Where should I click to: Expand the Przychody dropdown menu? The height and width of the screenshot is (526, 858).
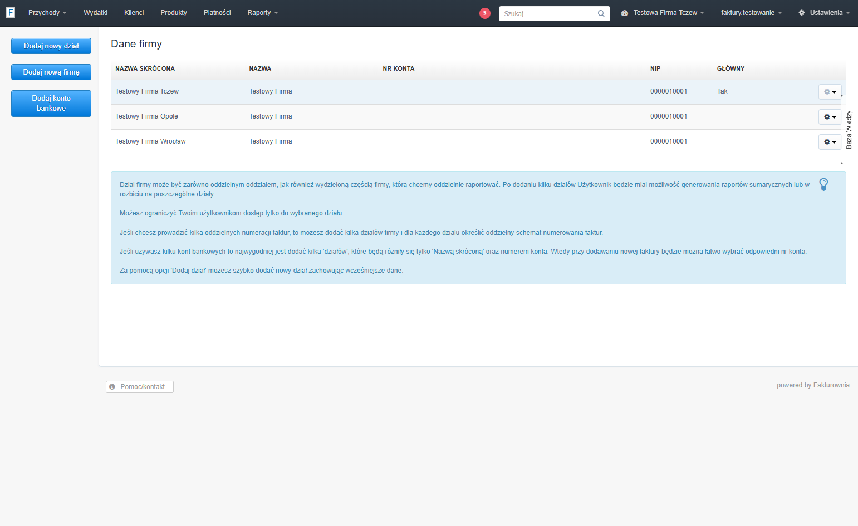[47, 13]
